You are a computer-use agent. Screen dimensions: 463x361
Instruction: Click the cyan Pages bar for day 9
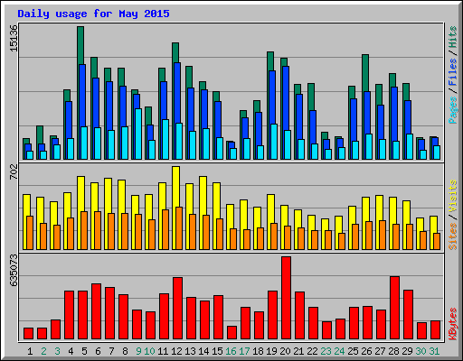click(x=138, y=134)
